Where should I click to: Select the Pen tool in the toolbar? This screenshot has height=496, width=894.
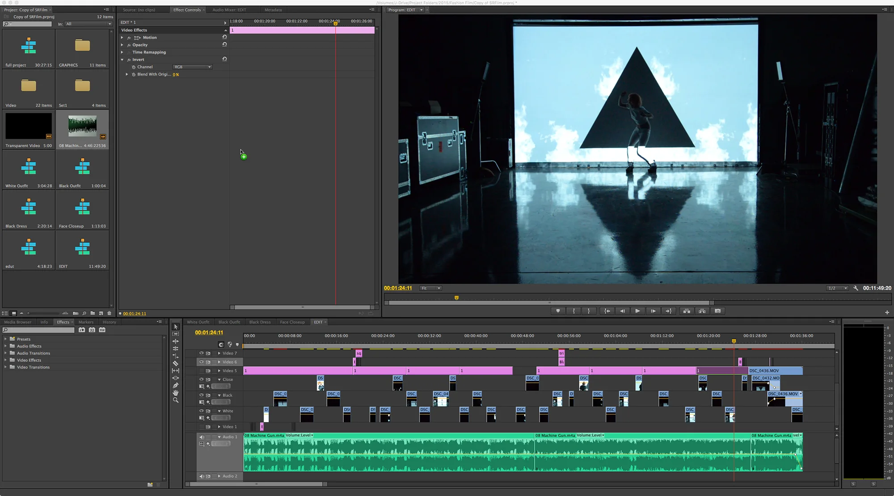pyautogui.click(x=175, y=386)
